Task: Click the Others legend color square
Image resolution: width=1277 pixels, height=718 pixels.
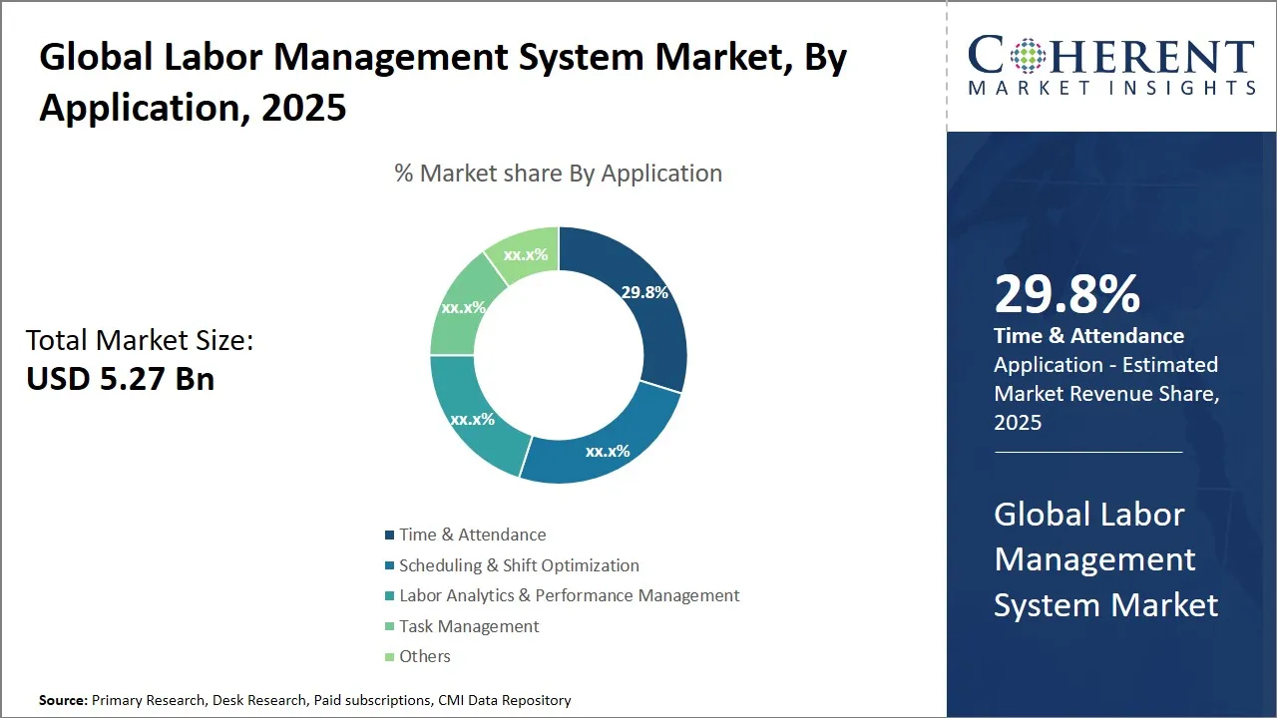Action: [389, 657]
